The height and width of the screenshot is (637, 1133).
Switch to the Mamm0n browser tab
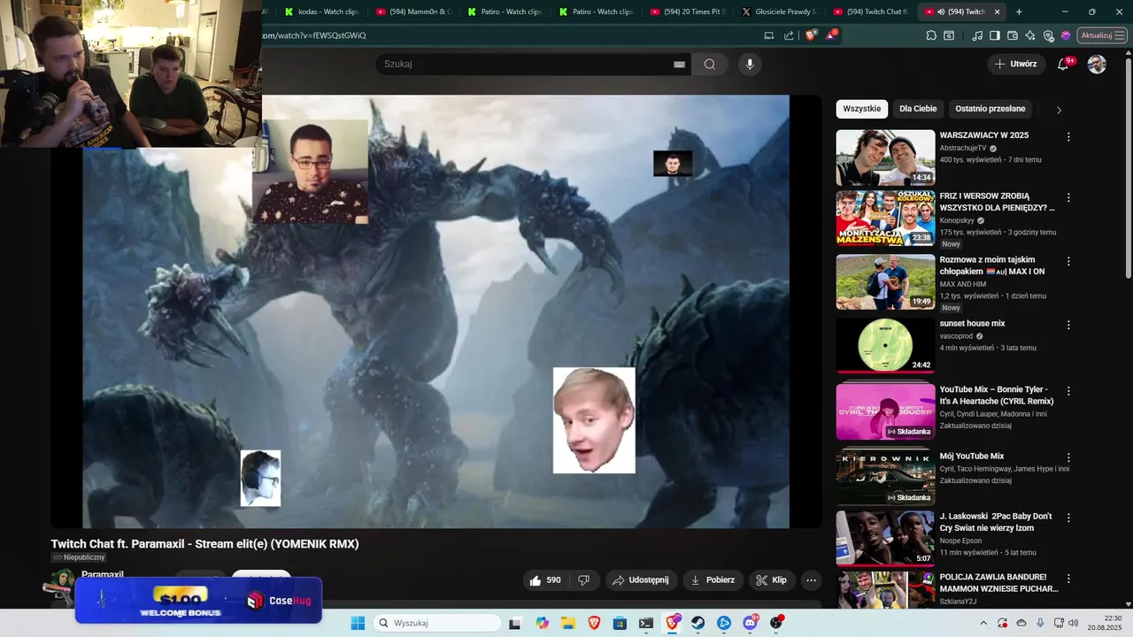[412, 12]
